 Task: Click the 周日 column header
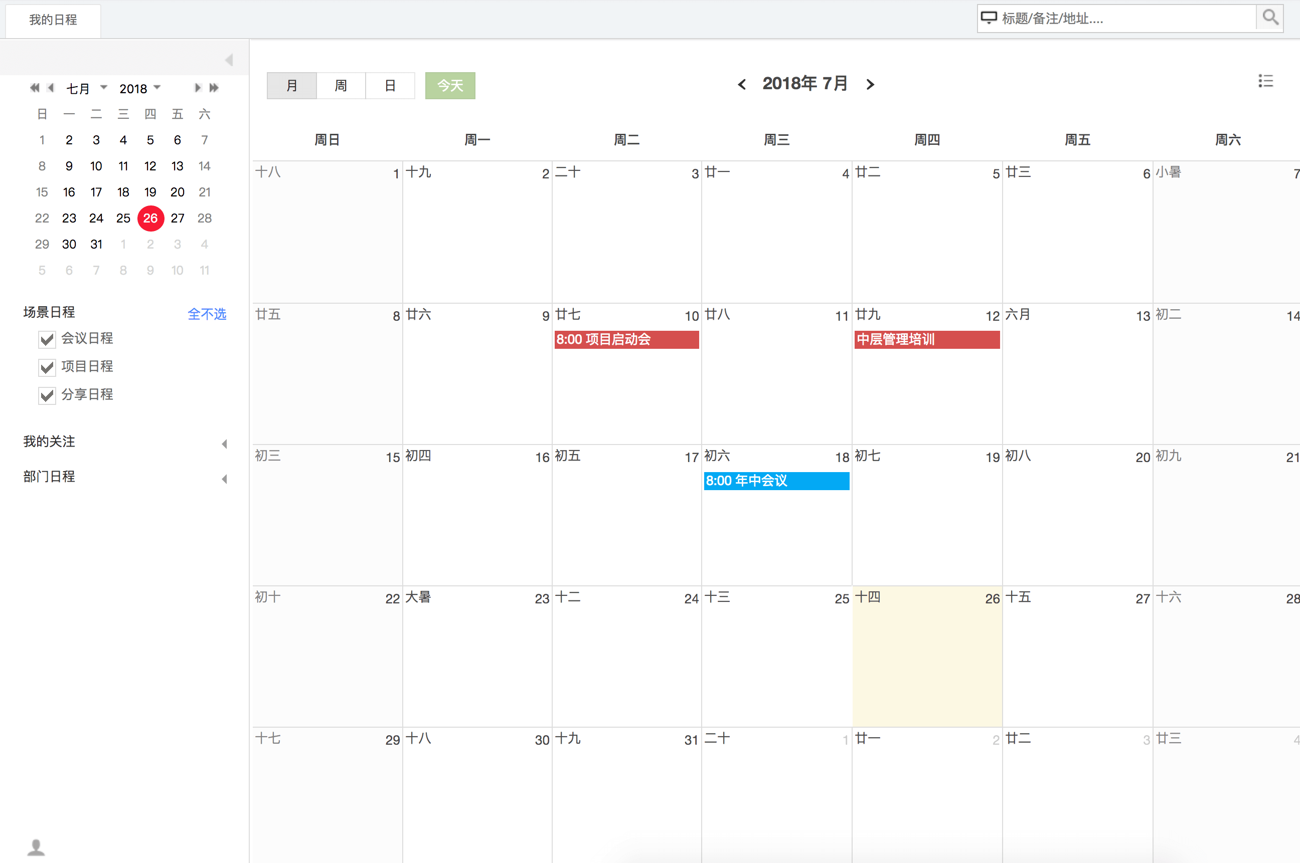click(x=327, y=140)
